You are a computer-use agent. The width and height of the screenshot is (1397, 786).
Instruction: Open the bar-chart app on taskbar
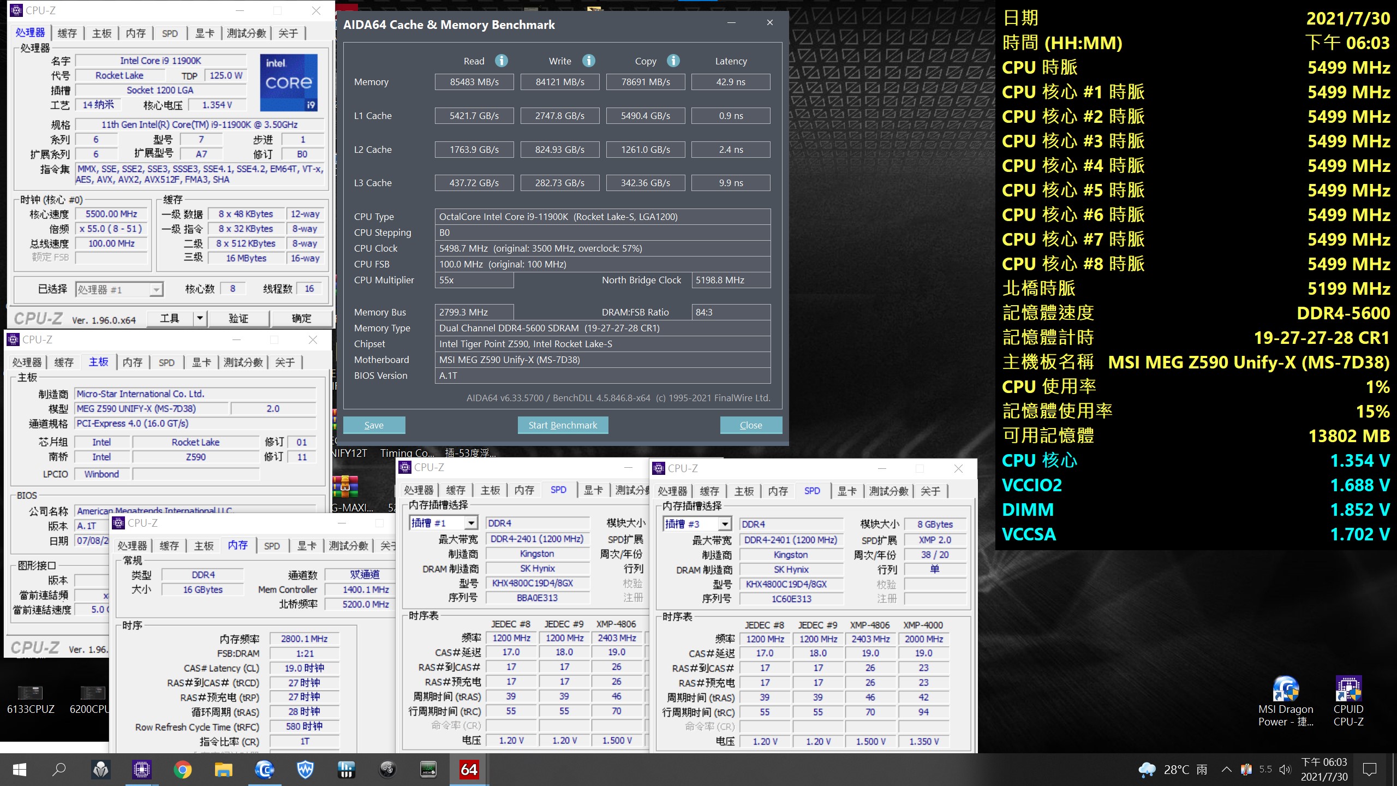click(x=346, y=770)
